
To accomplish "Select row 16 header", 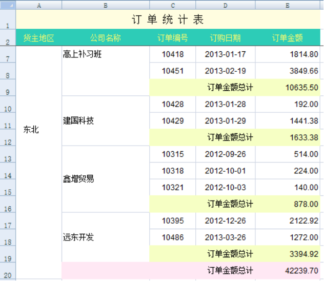I will (8, 204).
